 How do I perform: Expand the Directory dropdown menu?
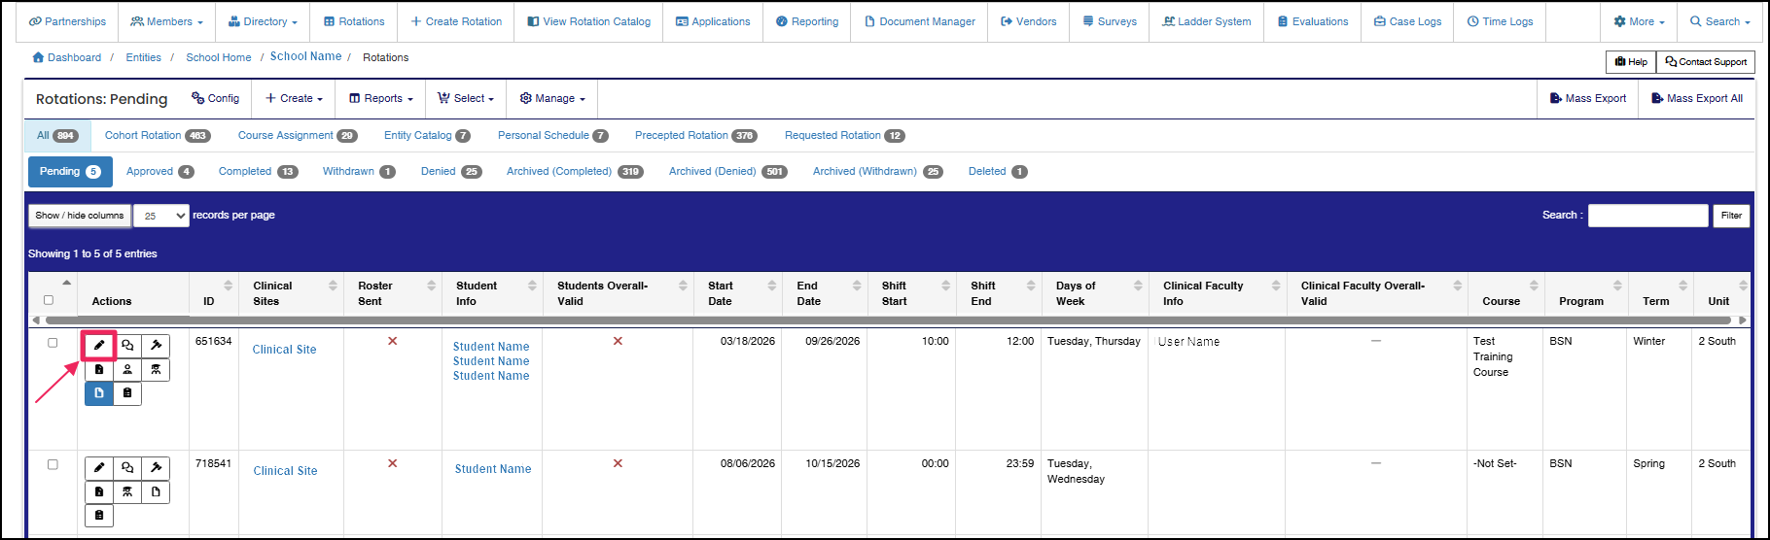point(264,21)
